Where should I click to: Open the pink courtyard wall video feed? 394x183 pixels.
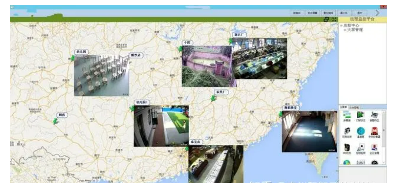click(x=207, y=66)
